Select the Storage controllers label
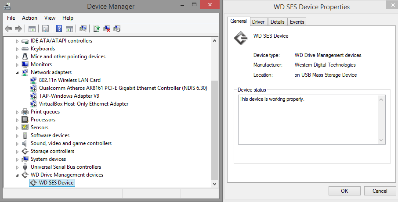Screen dimensions: 398x202 52,151
